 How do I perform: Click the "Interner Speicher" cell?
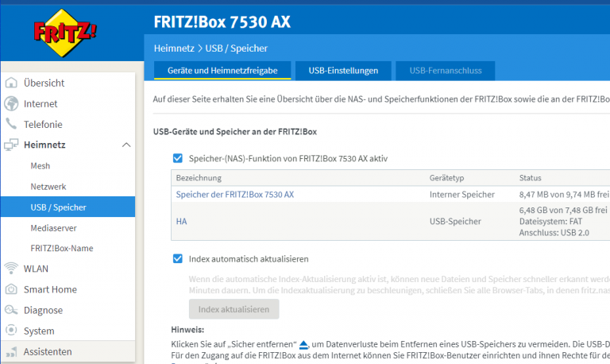pos(462,194)
